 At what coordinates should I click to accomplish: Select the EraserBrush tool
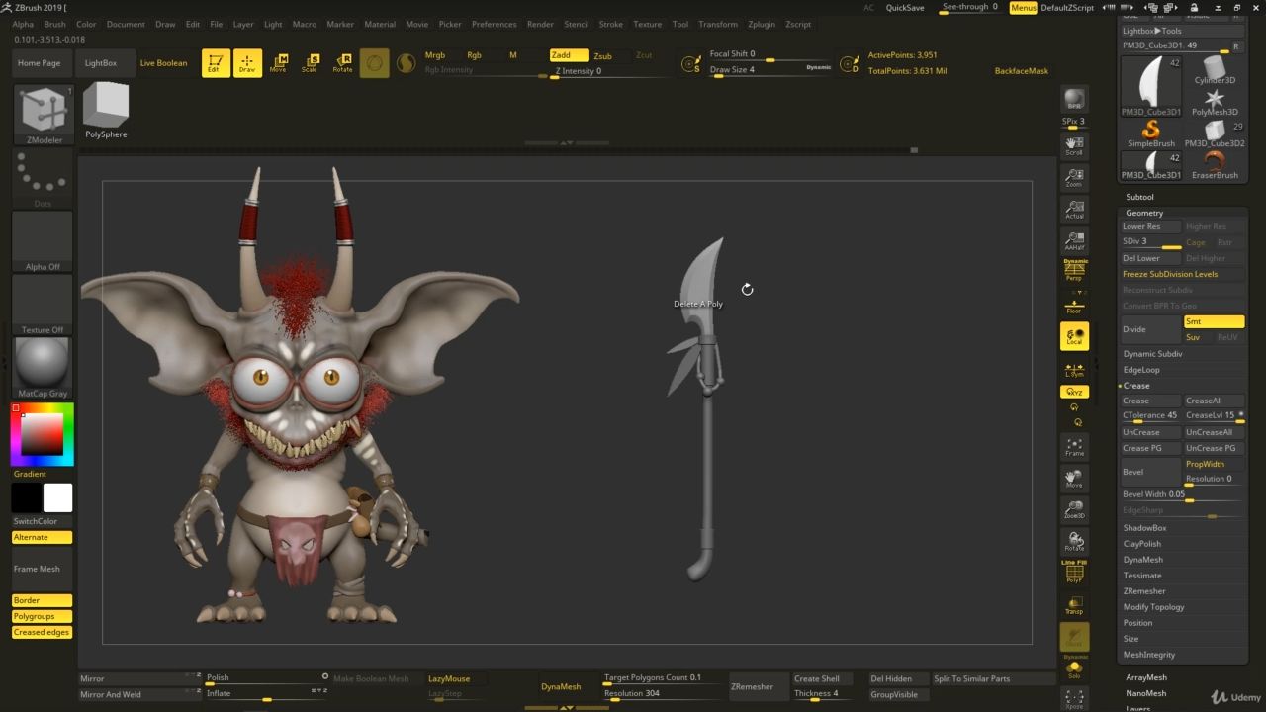(x=1215, y=165)
